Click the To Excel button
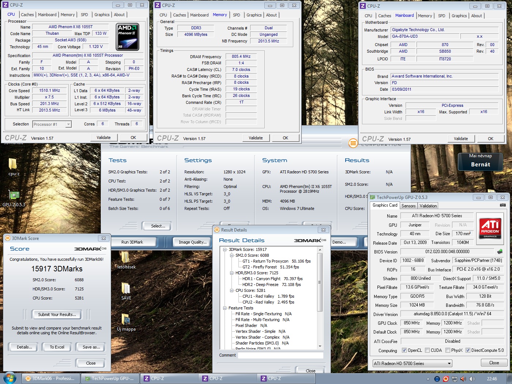 (x=57, y=347)
